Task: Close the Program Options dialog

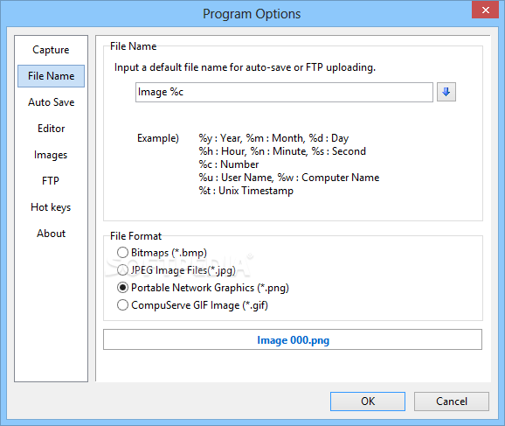Action: coord(486,10)
